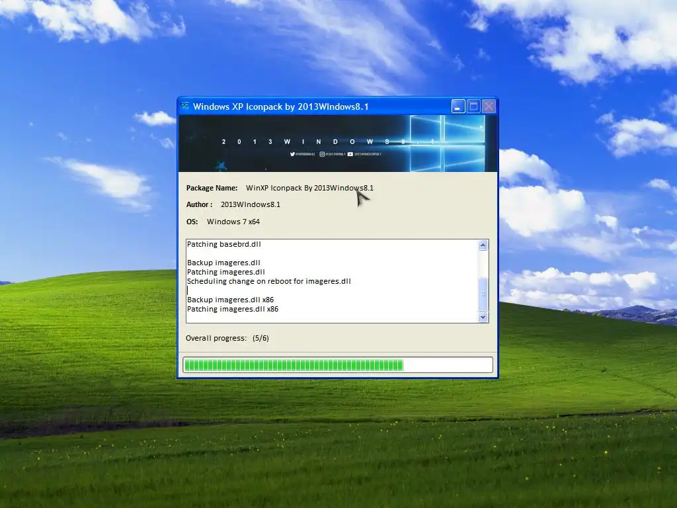Image resolution: width=677 pixels, height=508 pixels.
Task: Click the green overall progress bar
Action: point(338,365)
